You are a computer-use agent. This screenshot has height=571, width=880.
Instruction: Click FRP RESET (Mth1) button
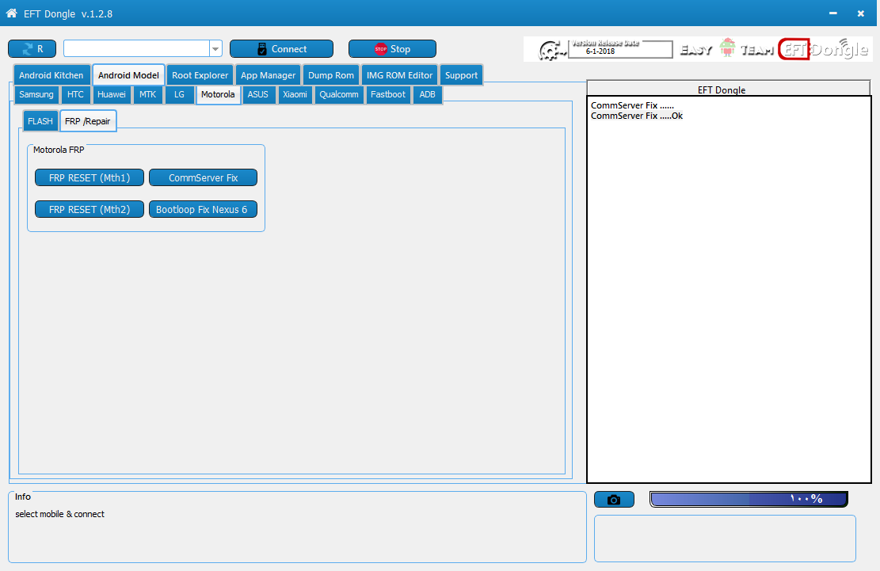click(x=90, y=178)
